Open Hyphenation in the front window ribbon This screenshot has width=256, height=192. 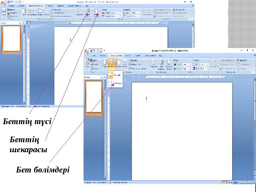(138, 69)
